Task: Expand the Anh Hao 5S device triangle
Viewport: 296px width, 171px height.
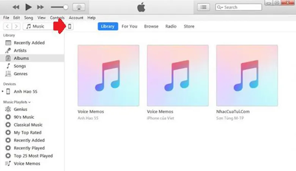Action: coord(2,92)
